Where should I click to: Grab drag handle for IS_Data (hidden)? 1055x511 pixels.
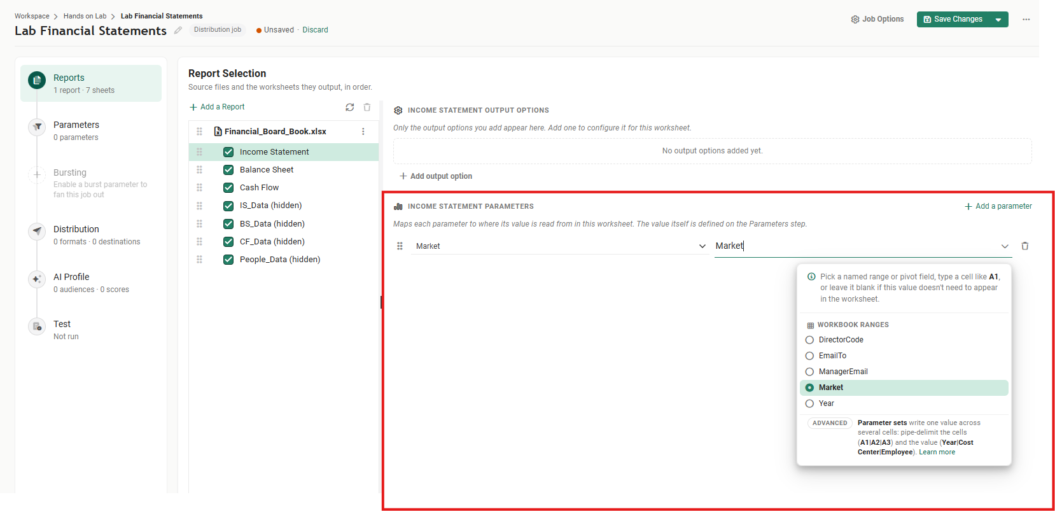click(199, 206)
